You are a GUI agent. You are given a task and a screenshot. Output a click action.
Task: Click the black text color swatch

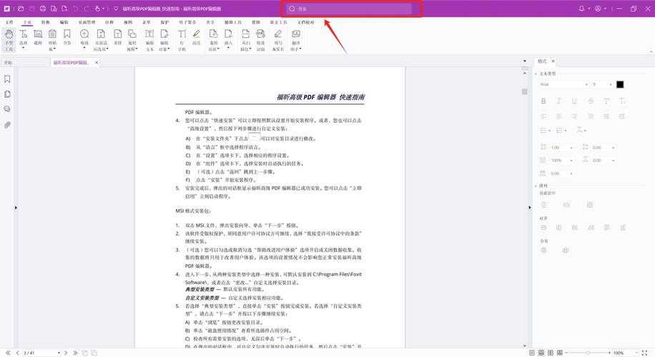620,84
